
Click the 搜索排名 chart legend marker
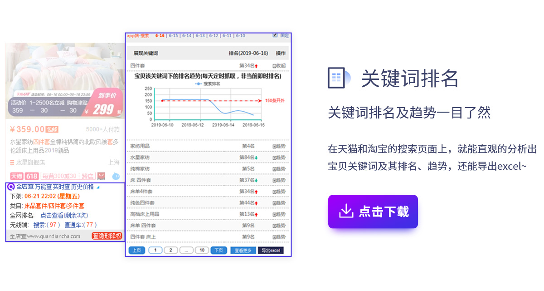pyautogui.click(x=199, y=84)
